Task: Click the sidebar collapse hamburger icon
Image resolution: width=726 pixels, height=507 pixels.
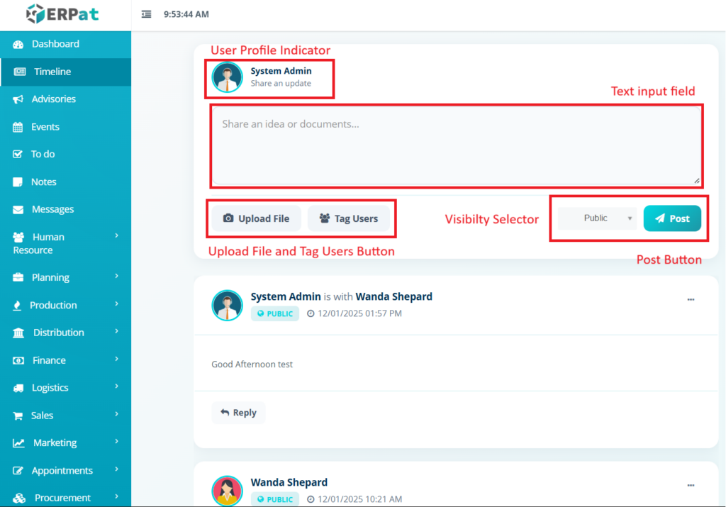Action: click(146, 14)
